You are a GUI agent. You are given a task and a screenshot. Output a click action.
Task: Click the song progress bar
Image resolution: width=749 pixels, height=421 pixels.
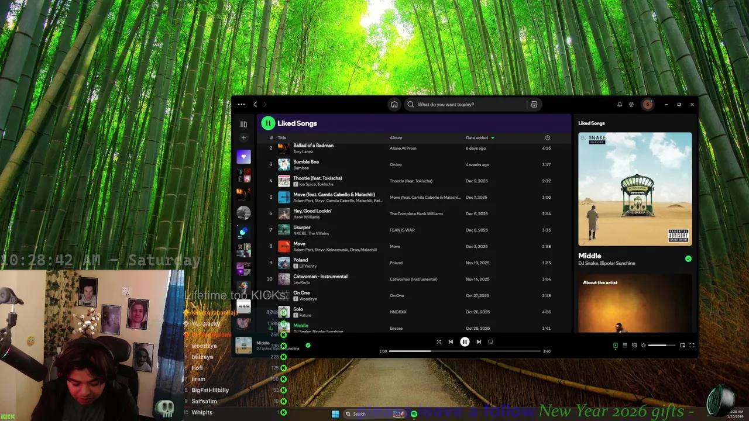[465, 351]
